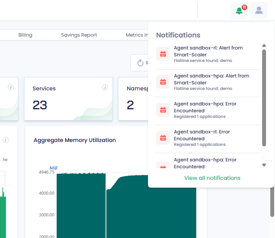
Task: Click info icon on card left of Services
Action: click(11, 88)
